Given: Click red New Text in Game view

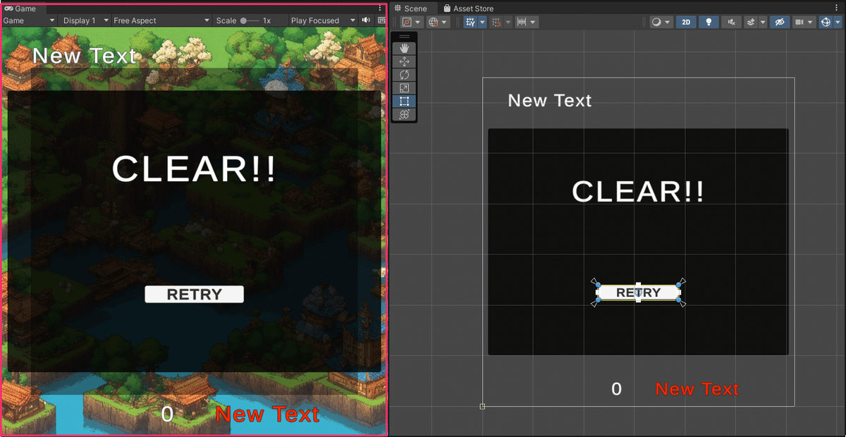Looking at the screenshot, I should click(x=268, y=414).
